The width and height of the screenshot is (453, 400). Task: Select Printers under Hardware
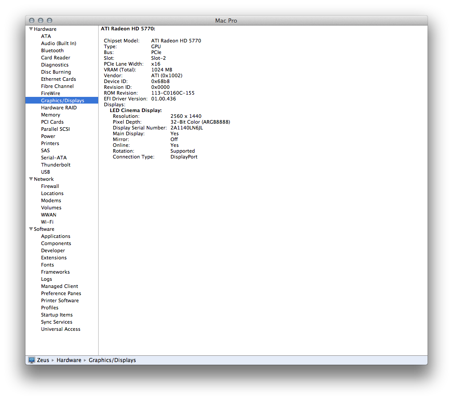50,143
